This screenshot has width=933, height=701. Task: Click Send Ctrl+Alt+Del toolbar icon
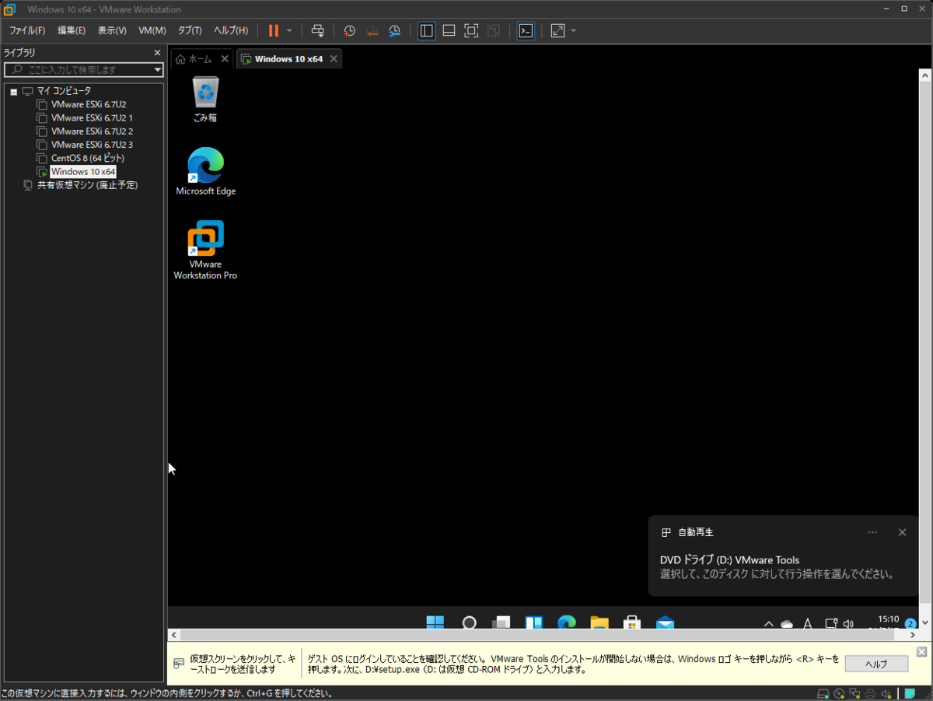(x=317, y=30)
